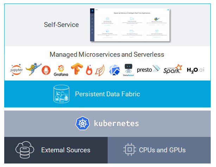Screen dimensions: 216x167
Task: Click the presto logo
Action: (148, 69)
